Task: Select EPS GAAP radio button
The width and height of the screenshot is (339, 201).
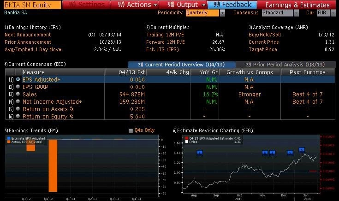Action: click(18, 87)
